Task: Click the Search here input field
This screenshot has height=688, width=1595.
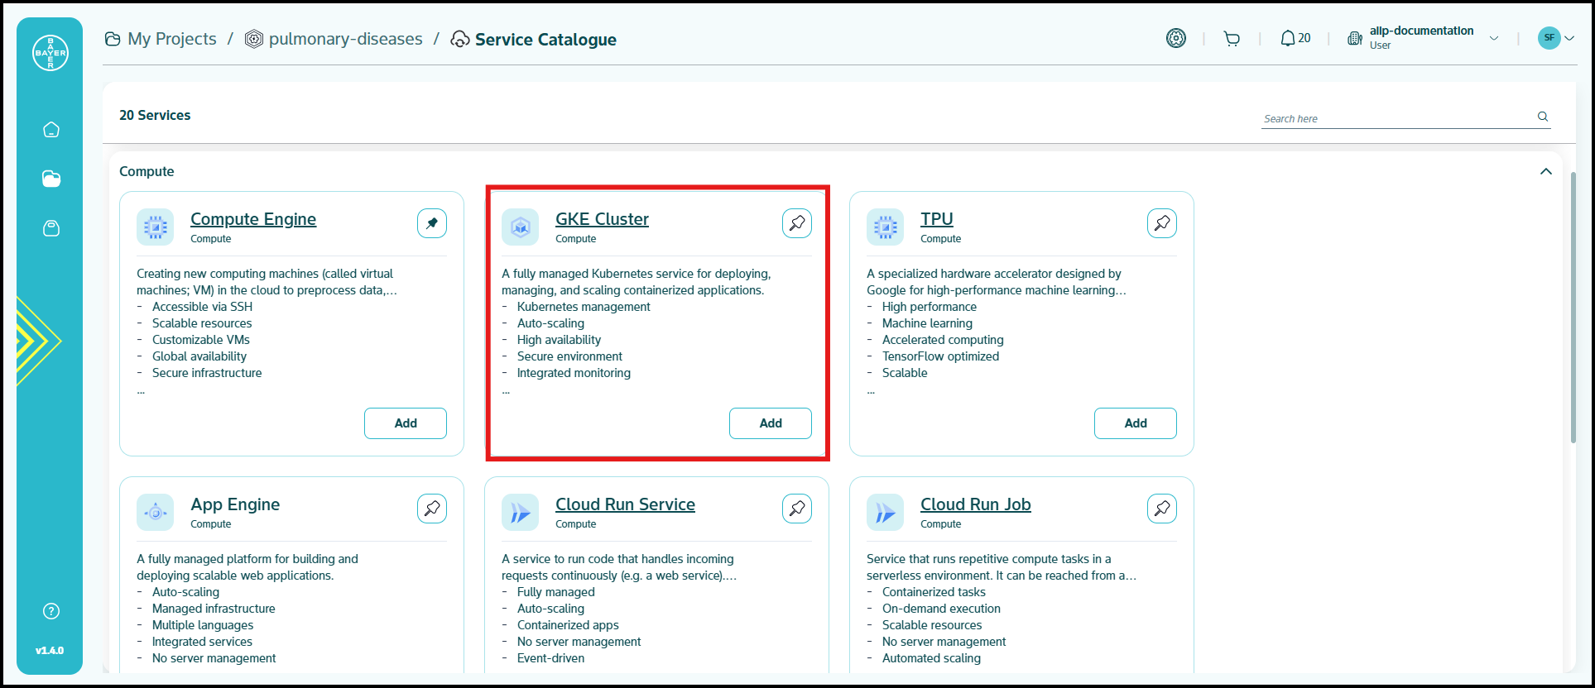Action: coord(1395,118)
